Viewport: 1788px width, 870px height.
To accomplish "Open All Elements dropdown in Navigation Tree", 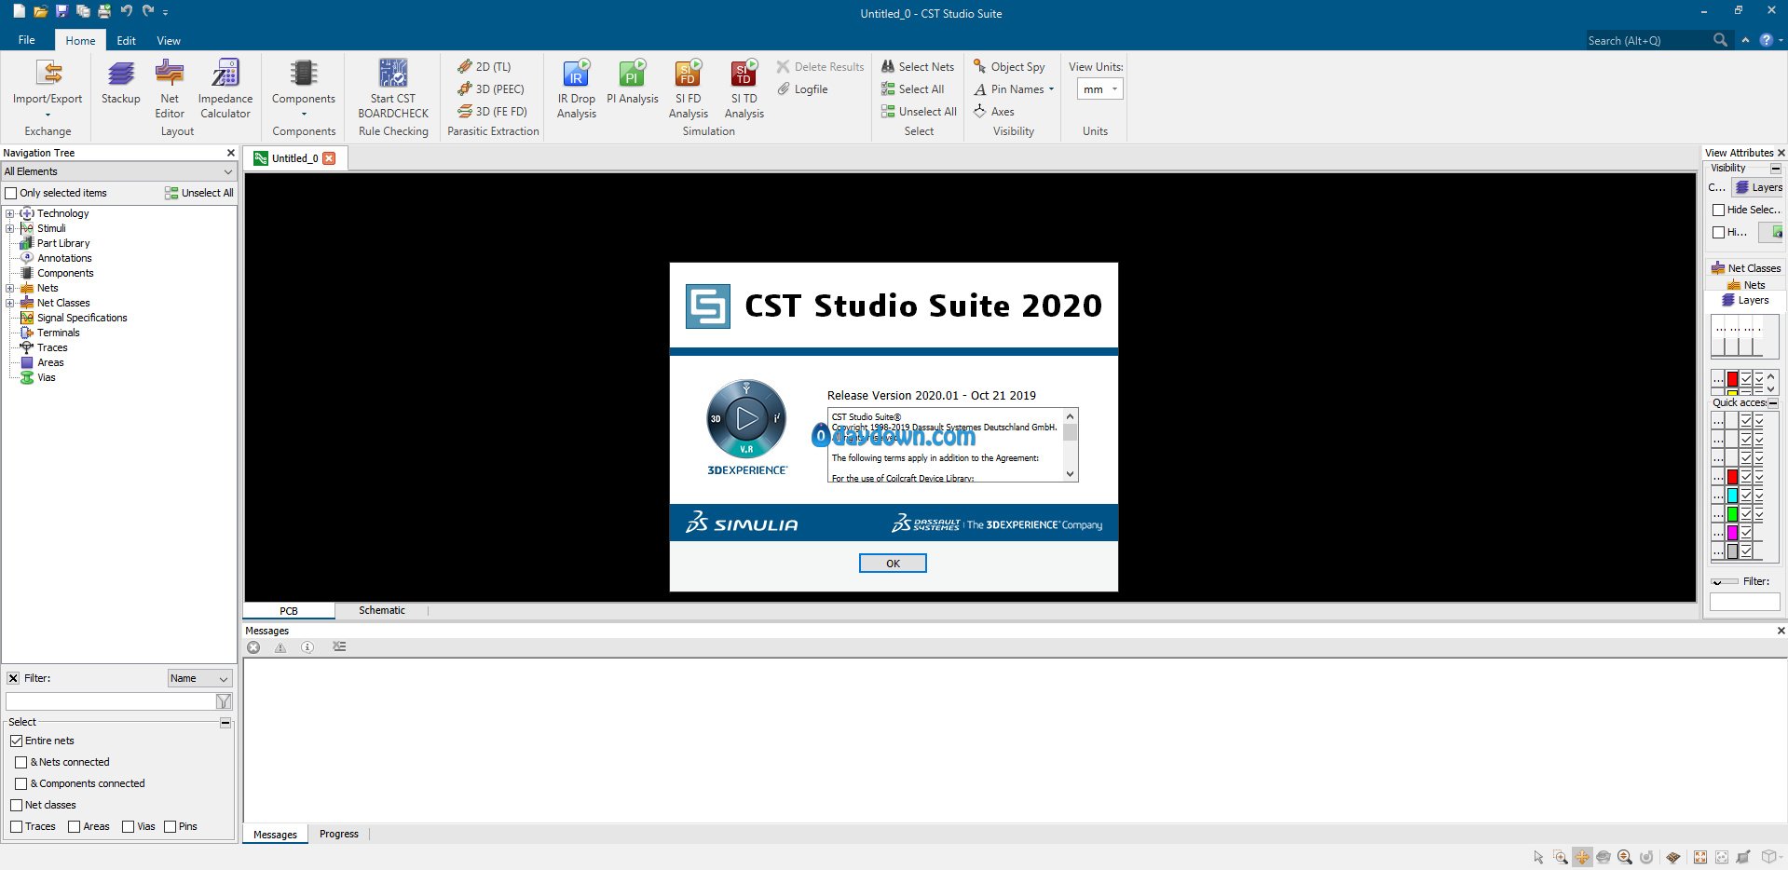I will [118, 171].
